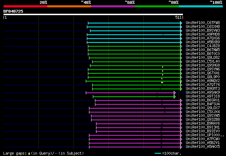Select the UniRef100_Q9LDX7 label
The width and height of the screenshot is (226, 156).
[203, 108]
